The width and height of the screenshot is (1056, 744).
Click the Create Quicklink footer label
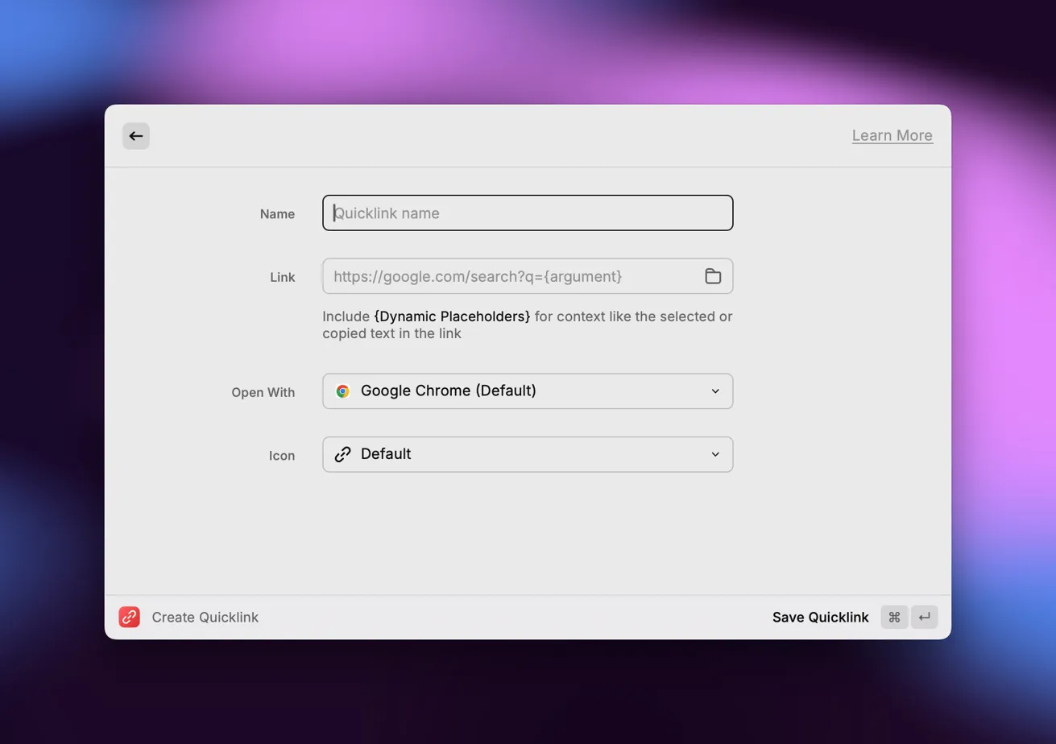point(205,618)
